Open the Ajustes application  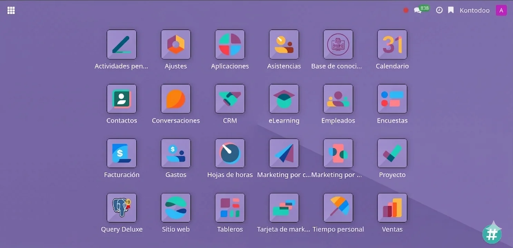176,44
